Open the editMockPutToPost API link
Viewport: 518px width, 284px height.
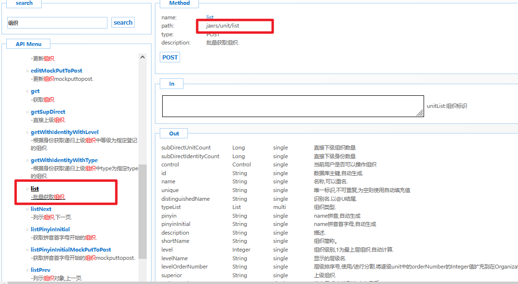click(x=57, y=70)
